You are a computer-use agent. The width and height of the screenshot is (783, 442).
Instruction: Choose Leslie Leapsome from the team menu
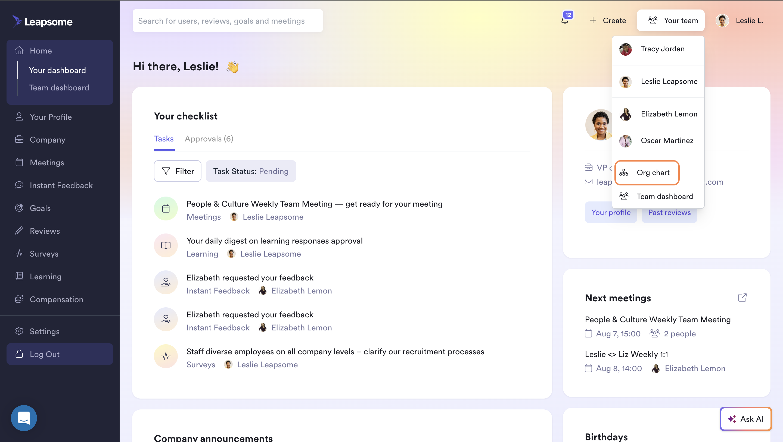[x=658, y=81]
